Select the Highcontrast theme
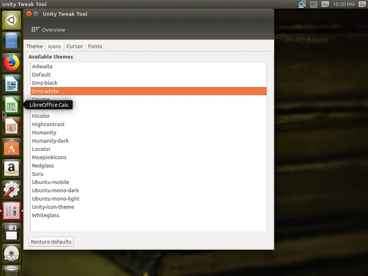The width and height of the screenshot is (368, 276). pos(149,124)
